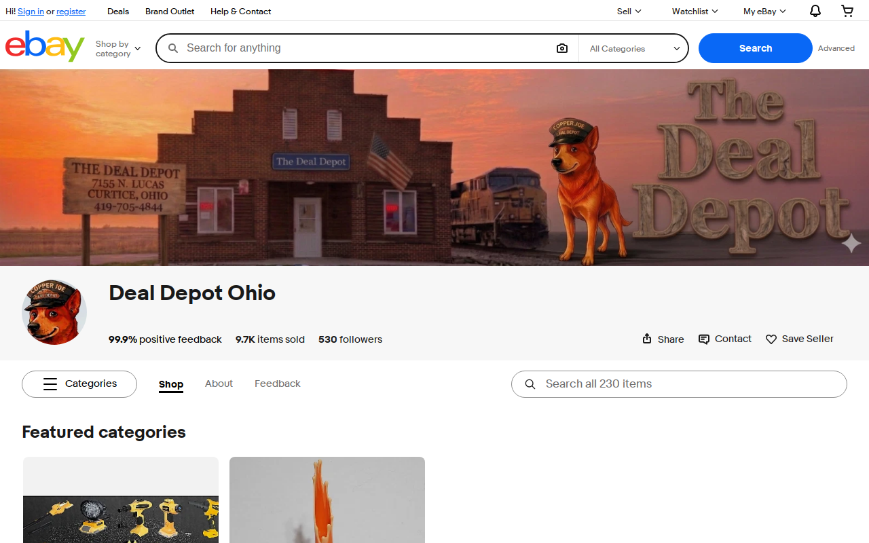
Task: Click the Share icon button
Action: 647,339
